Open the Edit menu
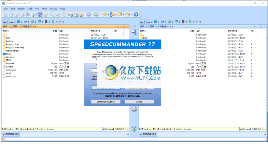This screenshot has width=268, height=145. pyautogui.click(x=13, y=9)
